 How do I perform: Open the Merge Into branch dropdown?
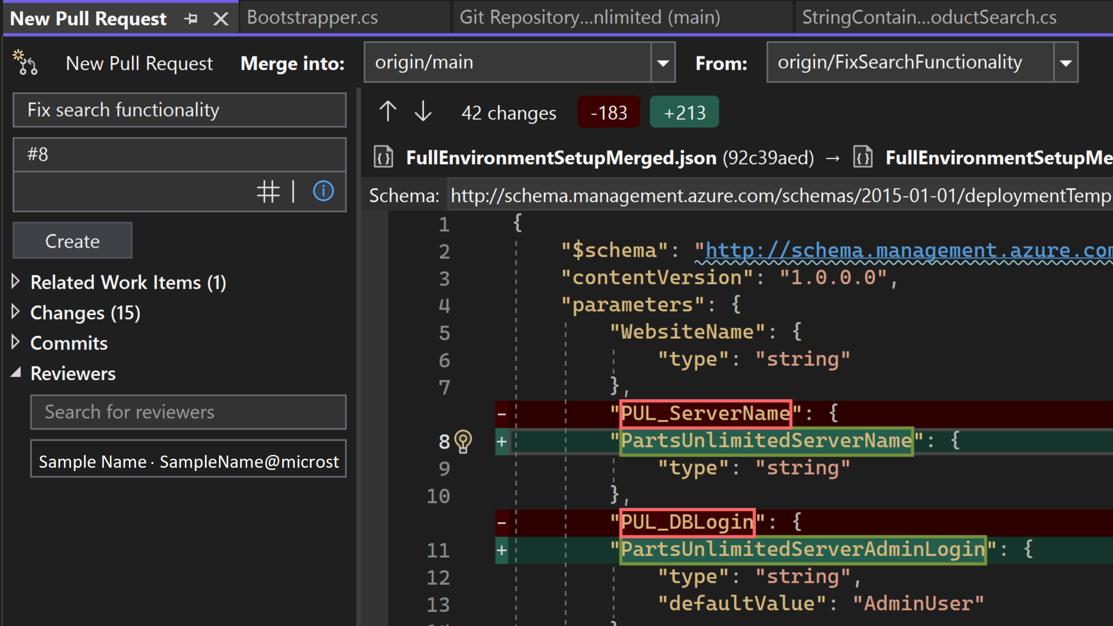[663, 62]
